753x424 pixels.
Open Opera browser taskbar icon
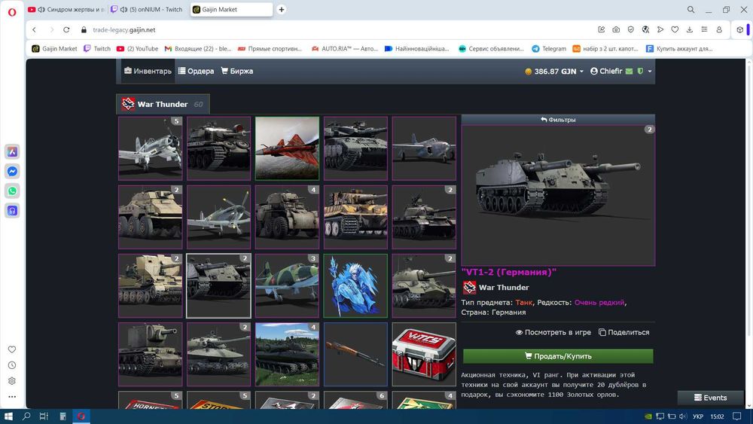[x=81, y=416]
